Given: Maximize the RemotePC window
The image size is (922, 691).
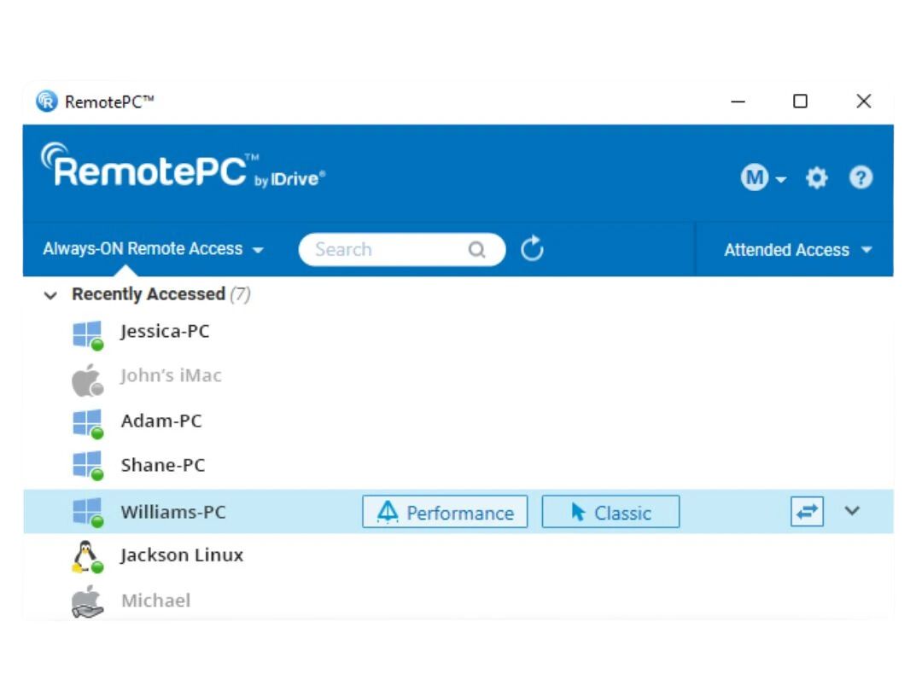Looking at the screenshot, I should (x=800, y=101).
